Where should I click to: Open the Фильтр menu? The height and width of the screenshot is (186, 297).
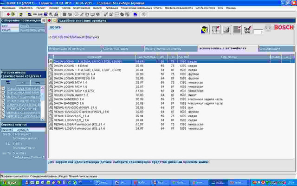point(97,8)
